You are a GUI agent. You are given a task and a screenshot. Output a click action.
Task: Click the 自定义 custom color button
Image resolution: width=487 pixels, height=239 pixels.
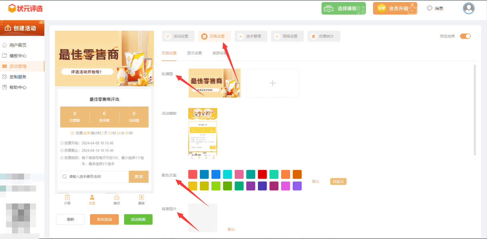[338, 181]
